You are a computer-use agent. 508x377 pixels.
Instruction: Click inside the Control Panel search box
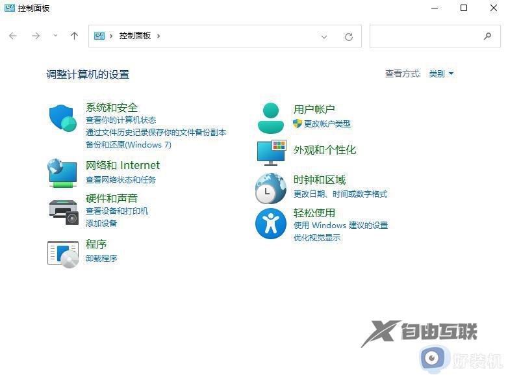(x=435, y=36)
